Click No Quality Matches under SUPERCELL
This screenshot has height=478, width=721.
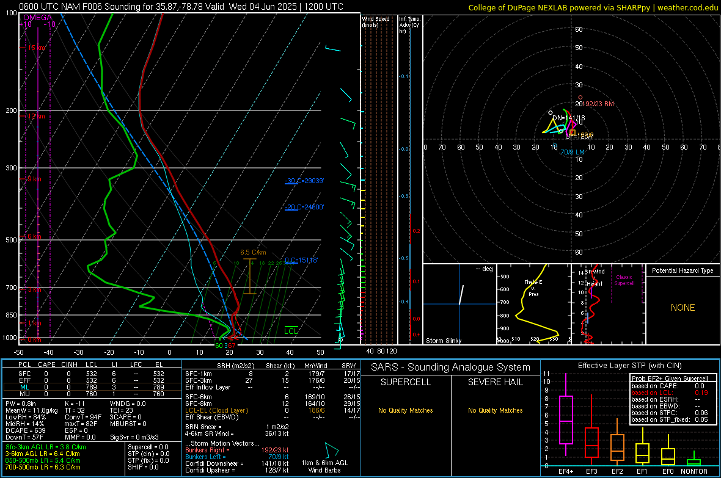(x=406, y=410)
